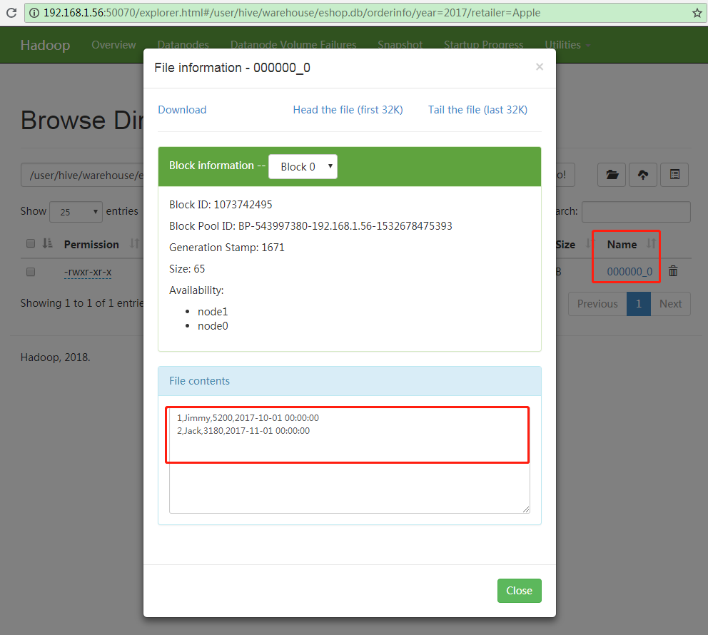708x635 pixels.
Task: Click the sort icon next to header checkbox
Action: [x=48, y=244]
